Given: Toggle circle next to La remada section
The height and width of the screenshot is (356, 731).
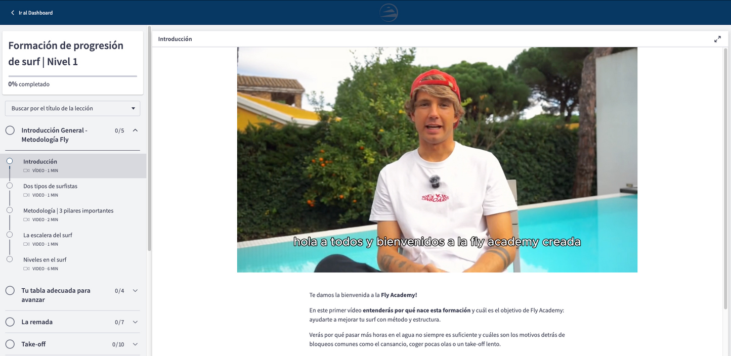Looking at the screenshot, I should point(10,322).
